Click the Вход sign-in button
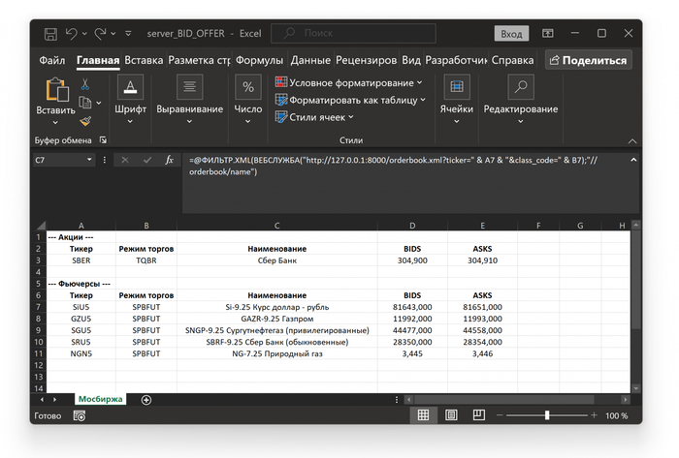Viewport: 679px width, 458px height. click(511, 34)
